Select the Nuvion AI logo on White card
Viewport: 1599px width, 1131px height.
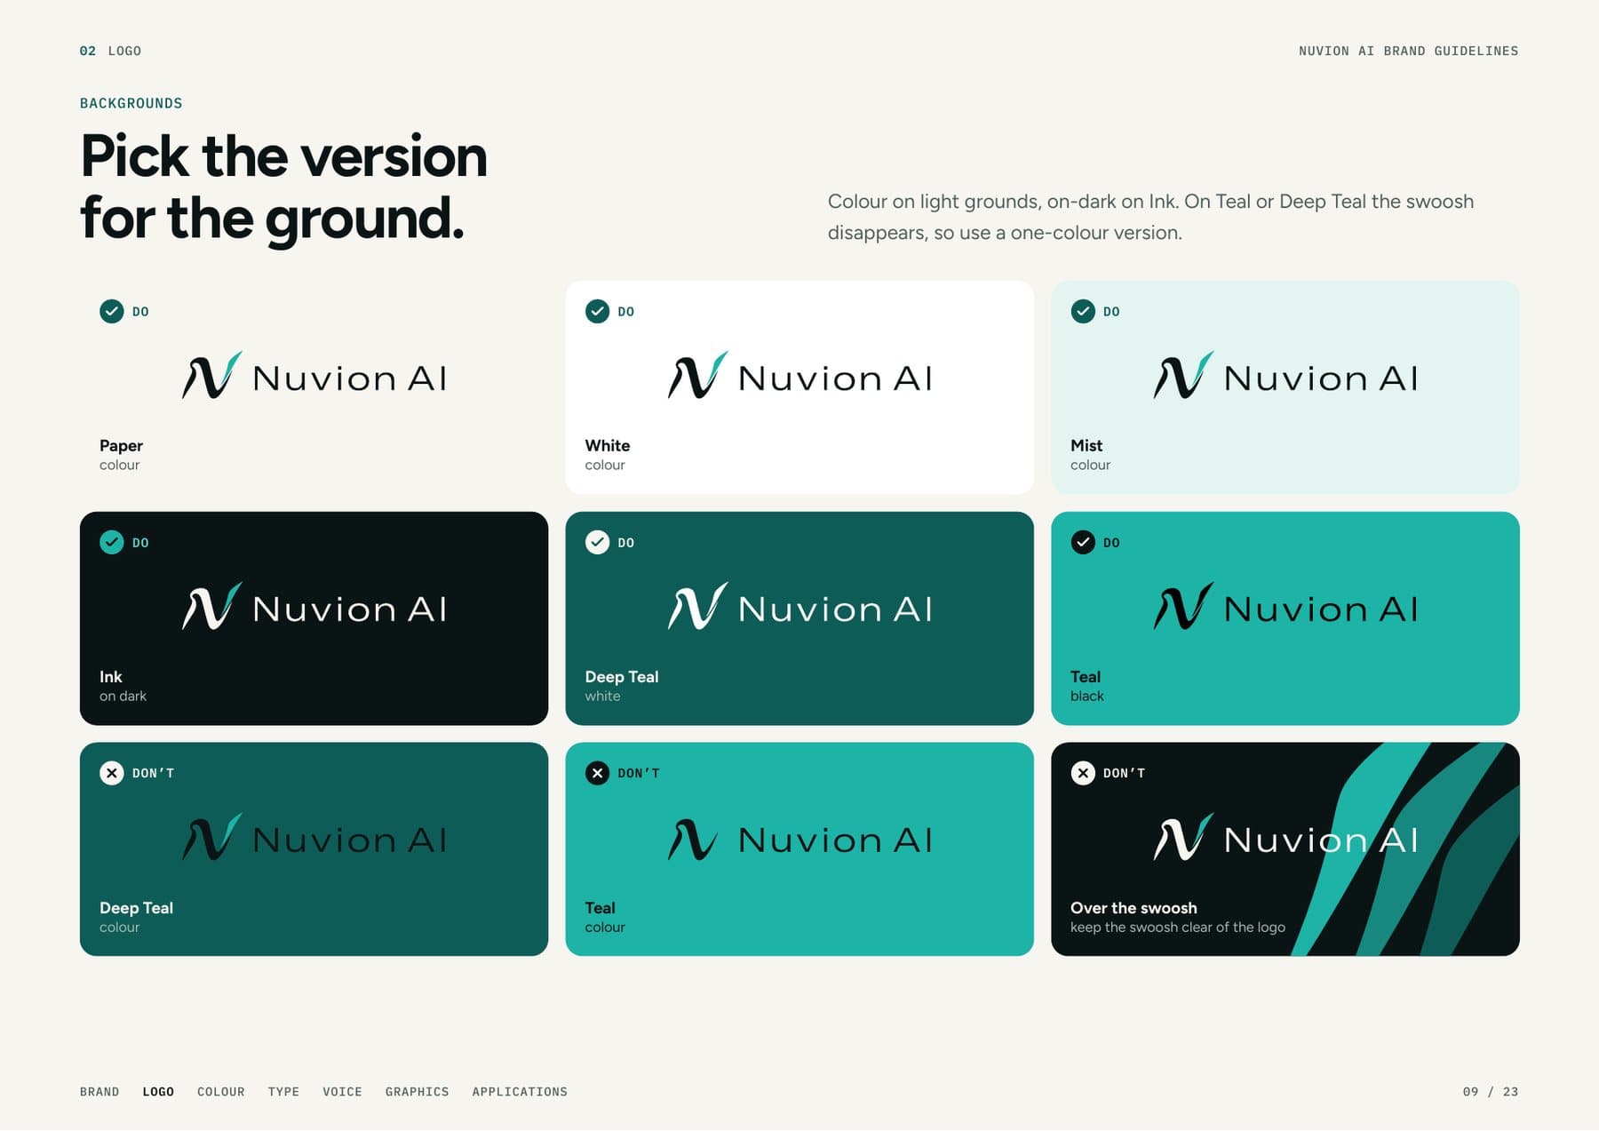click(799, 376)
